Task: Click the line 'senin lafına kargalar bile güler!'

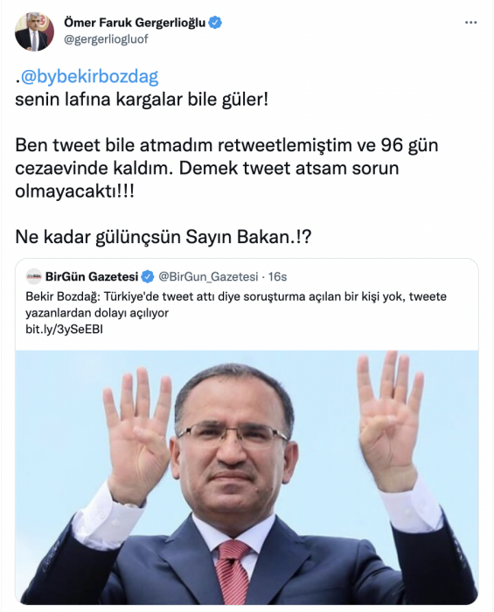Action: click(x=142, y=100)
